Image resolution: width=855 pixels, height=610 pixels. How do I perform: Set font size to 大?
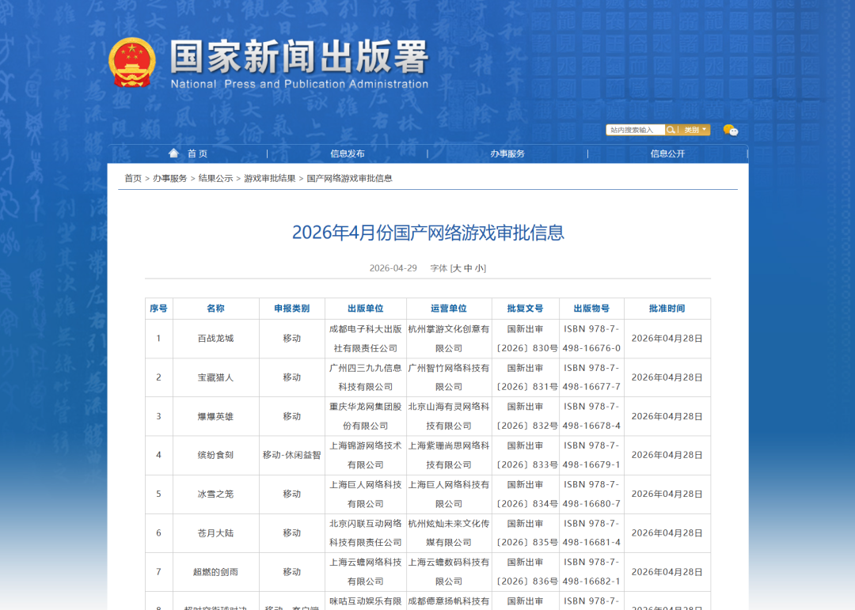coord(457,268)
